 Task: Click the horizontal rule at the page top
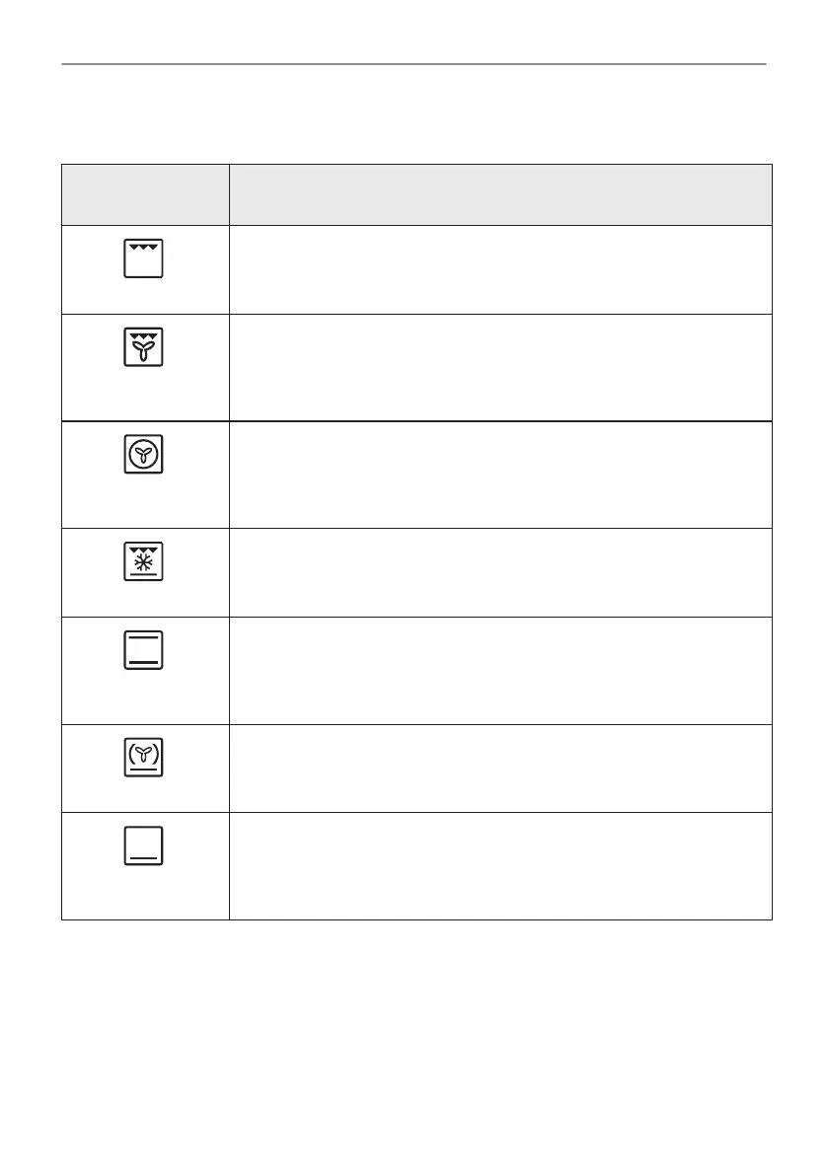414,64
